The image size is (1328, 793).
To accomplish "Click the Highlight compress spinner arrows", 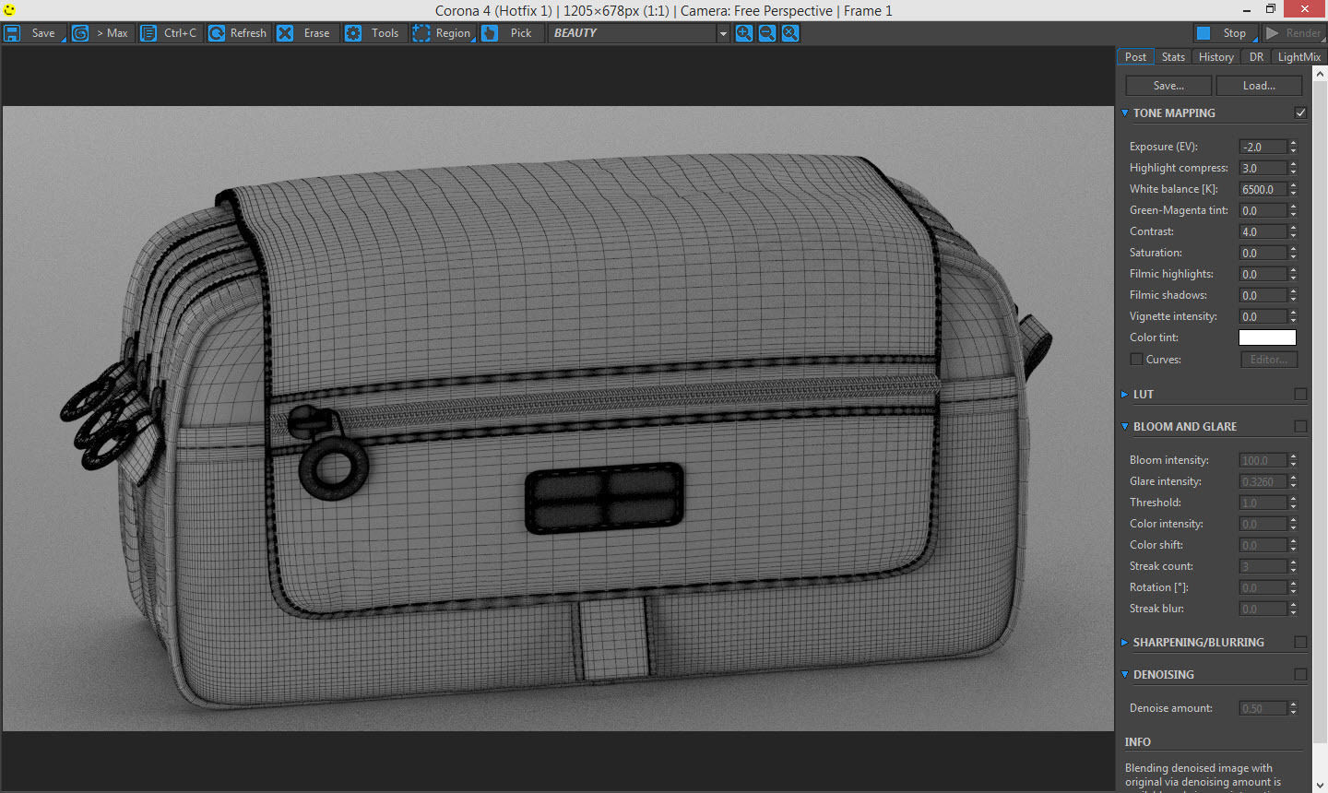I will coord(1293,168).
